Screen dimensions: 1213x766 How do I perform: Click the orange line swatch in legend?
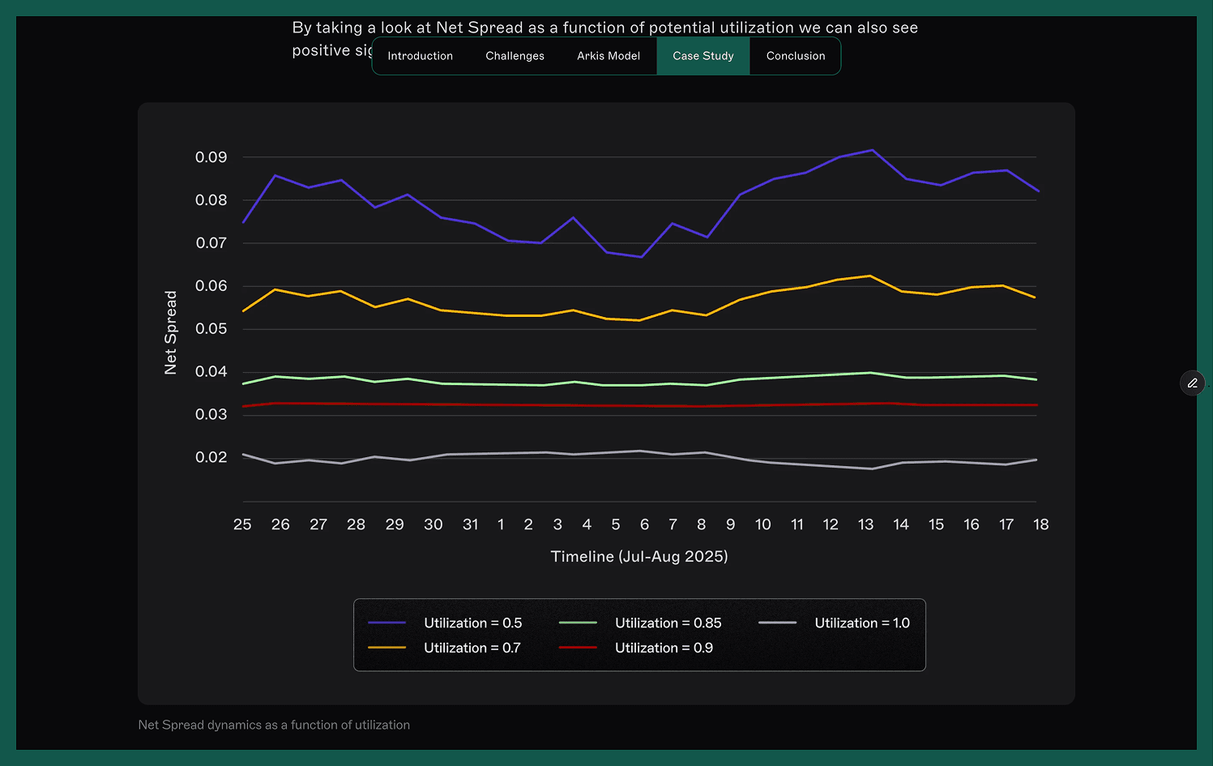[387, 648]
